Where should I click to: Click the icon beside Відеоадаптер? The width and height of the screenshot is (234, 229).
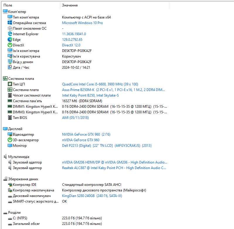(10, 134)
